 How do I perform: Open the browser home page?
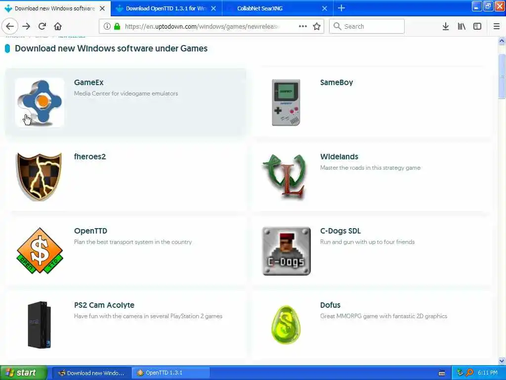(x=58, y=27)
